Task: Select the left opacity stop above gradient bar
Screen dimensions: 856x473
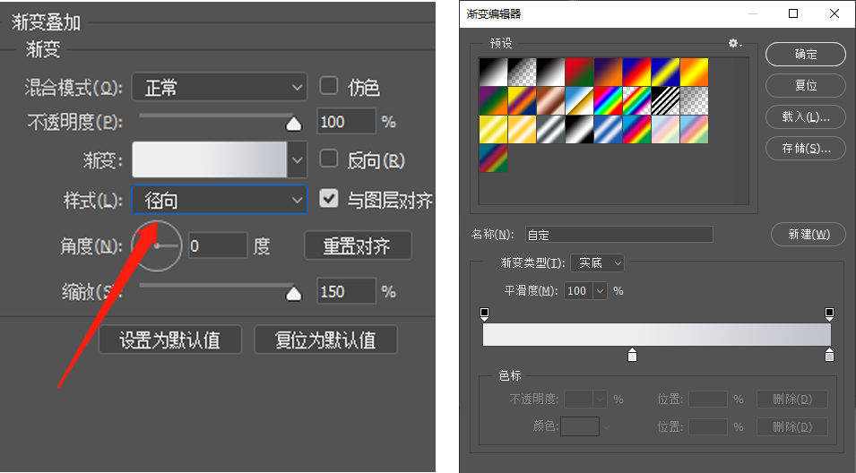Action: click(x=485, y=314)
